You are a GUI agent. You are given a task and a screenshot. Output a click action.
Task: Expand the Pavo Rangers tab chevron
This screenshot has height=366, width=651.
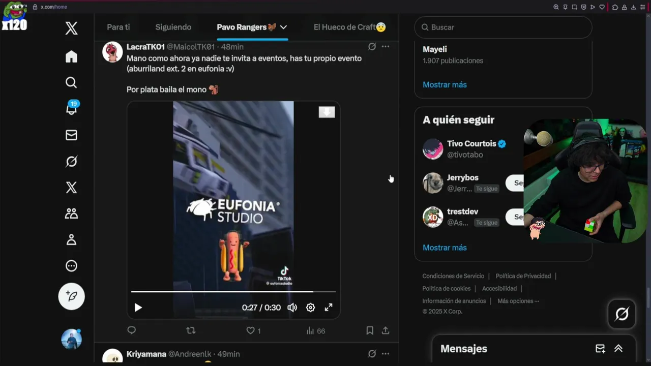click(283, 27)
